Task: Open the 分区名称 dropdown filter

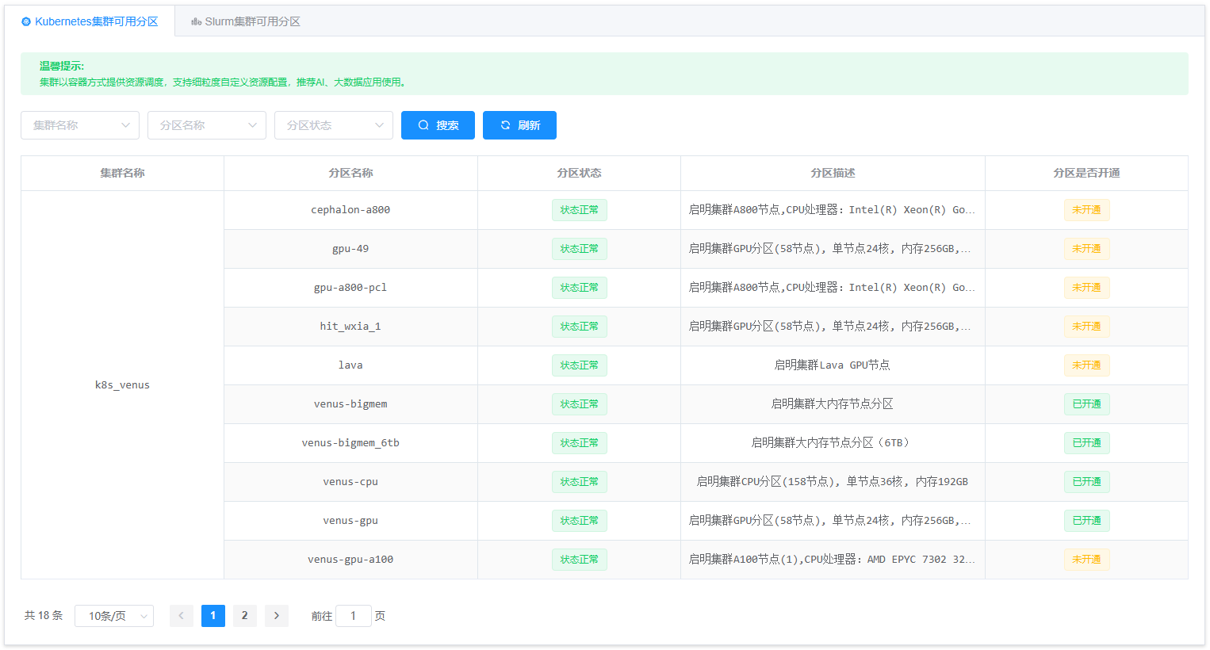Action: click(x=207, y=125)
